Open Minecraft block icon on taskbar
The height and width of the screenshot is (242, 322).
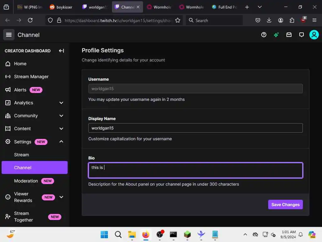pos(187,234)
